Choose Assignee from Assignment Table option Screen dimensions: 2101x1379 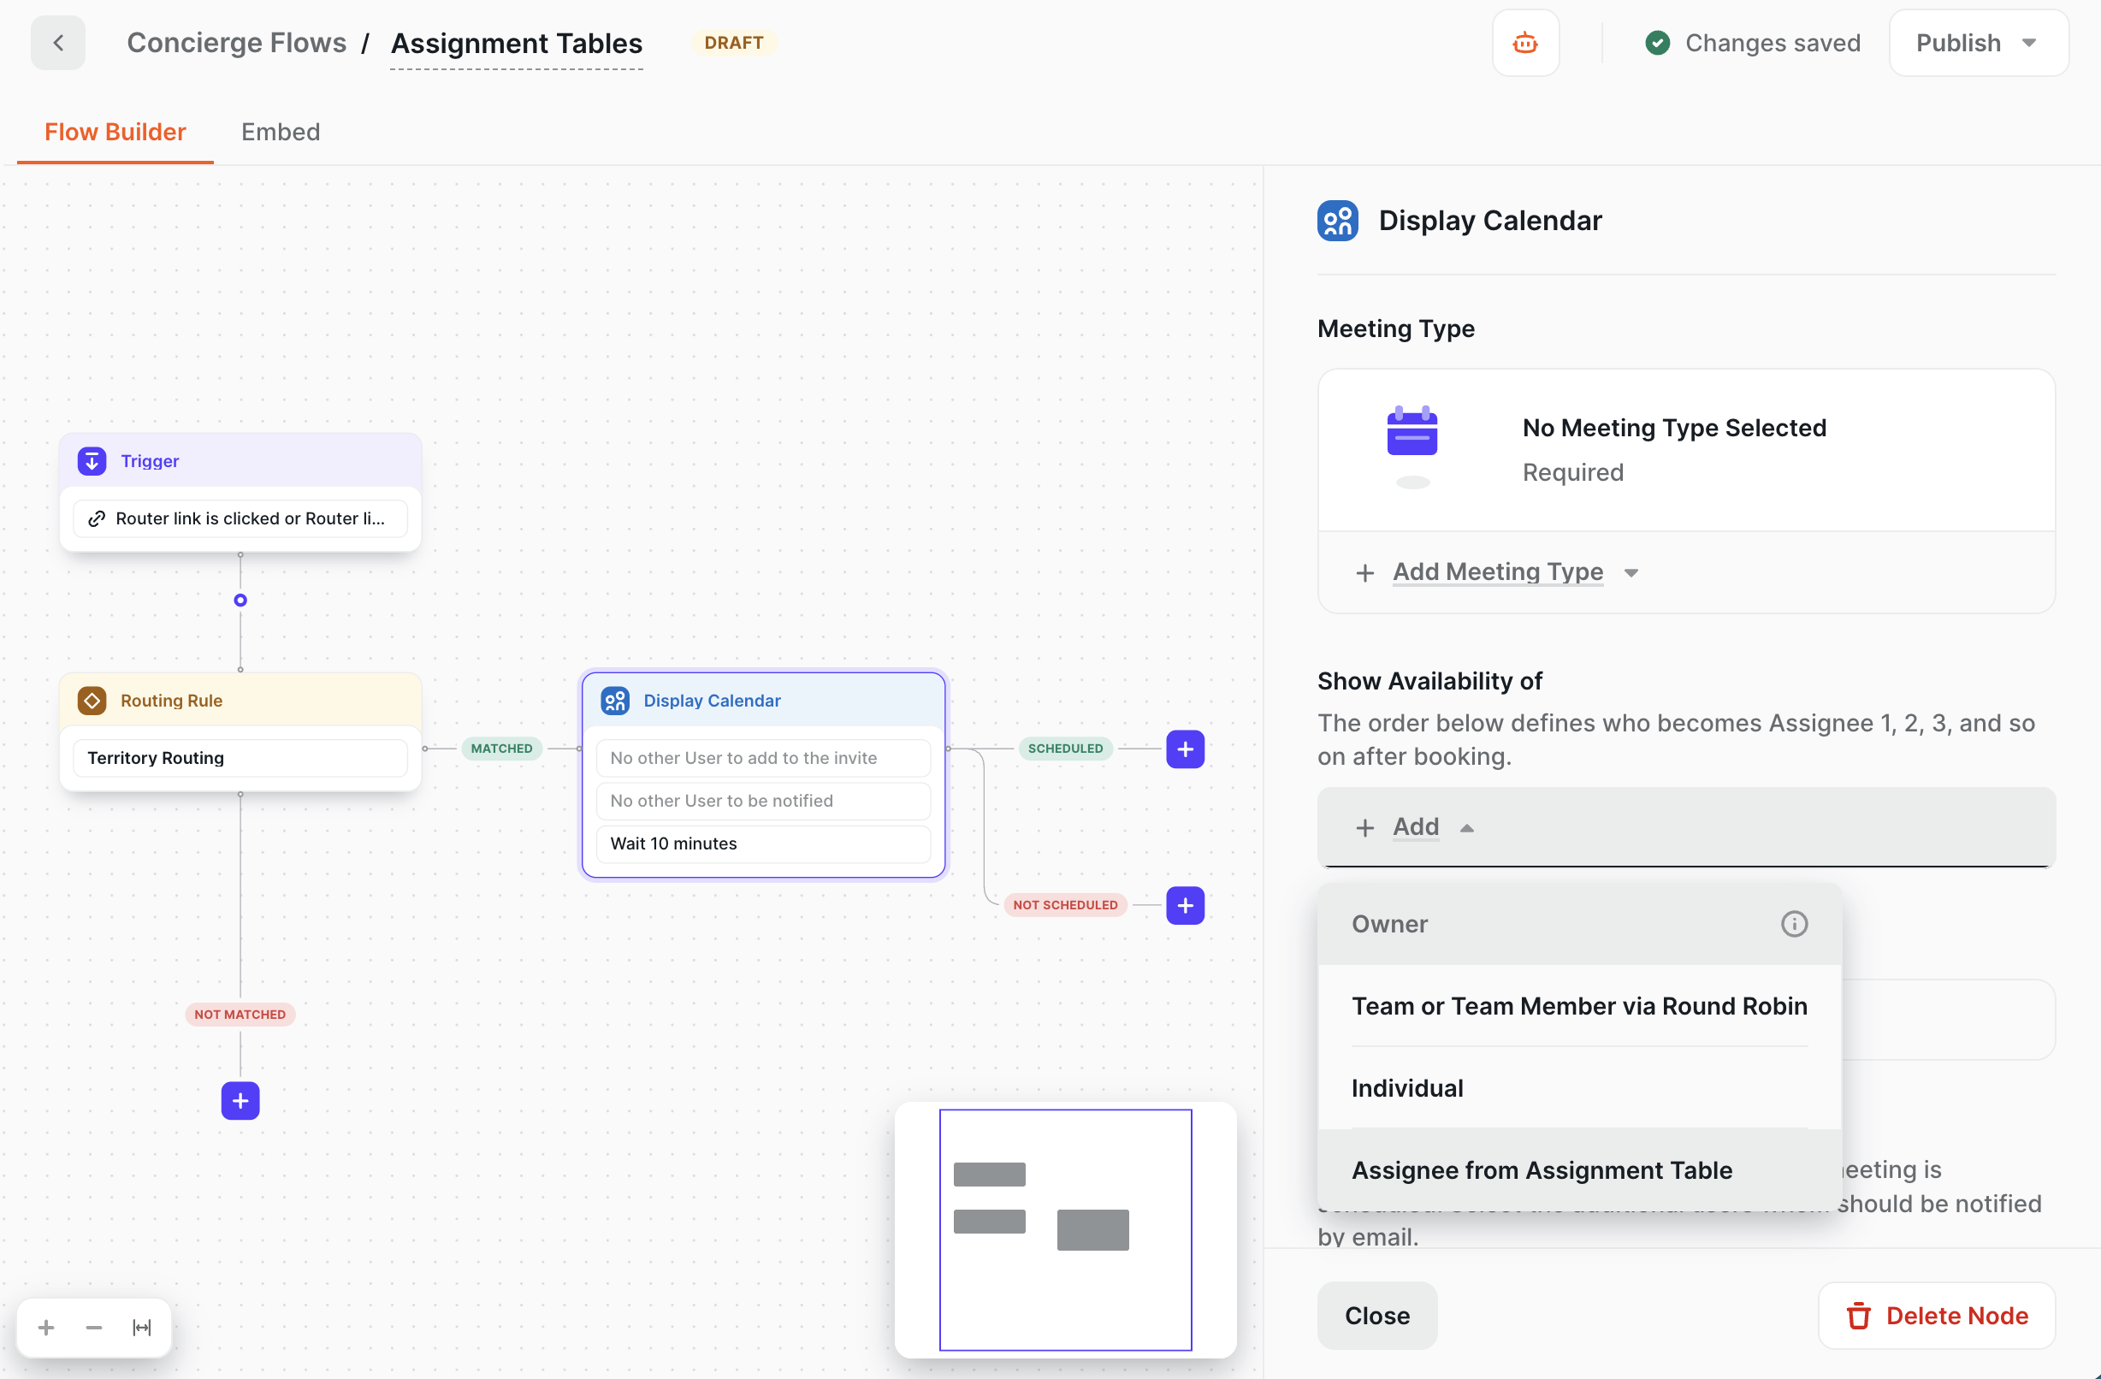[x=1578, y=1169]
